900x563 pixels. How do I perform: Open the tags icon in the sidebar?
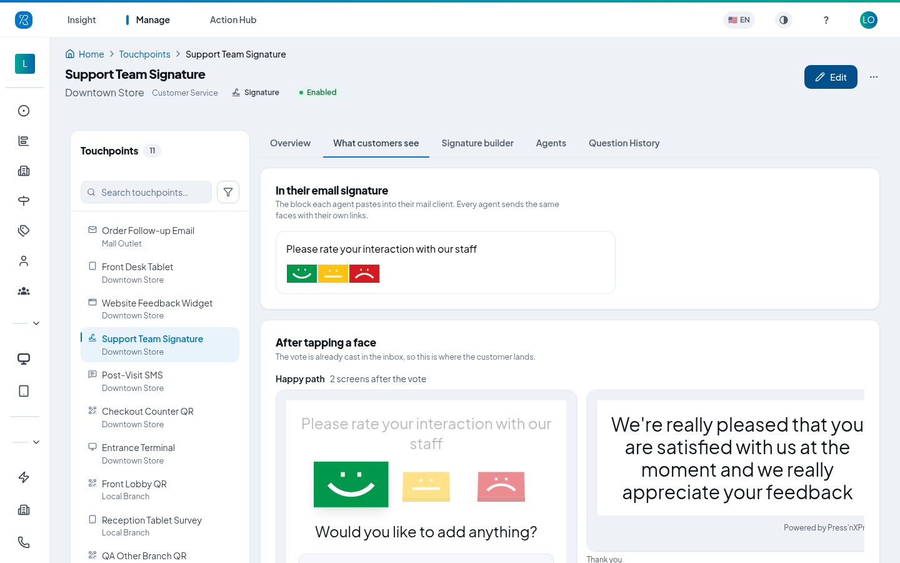tap(24, 231)
